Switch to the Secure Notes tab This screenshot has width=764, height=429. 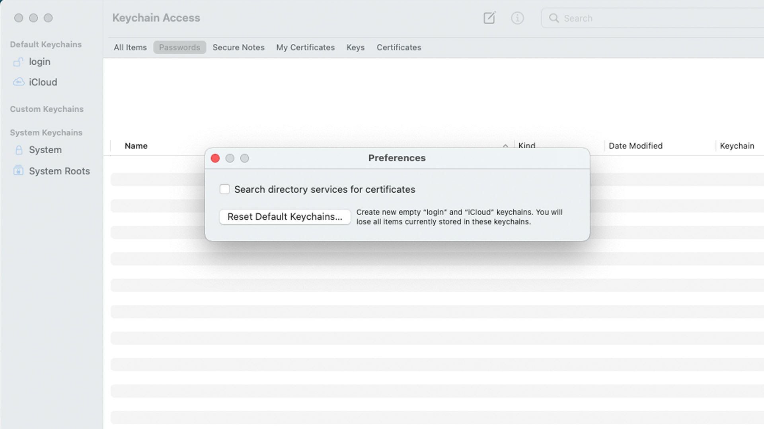tap(238, 48)
